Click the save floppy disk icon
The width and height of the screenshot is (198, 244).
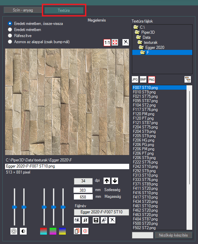(x=96, y=220)
